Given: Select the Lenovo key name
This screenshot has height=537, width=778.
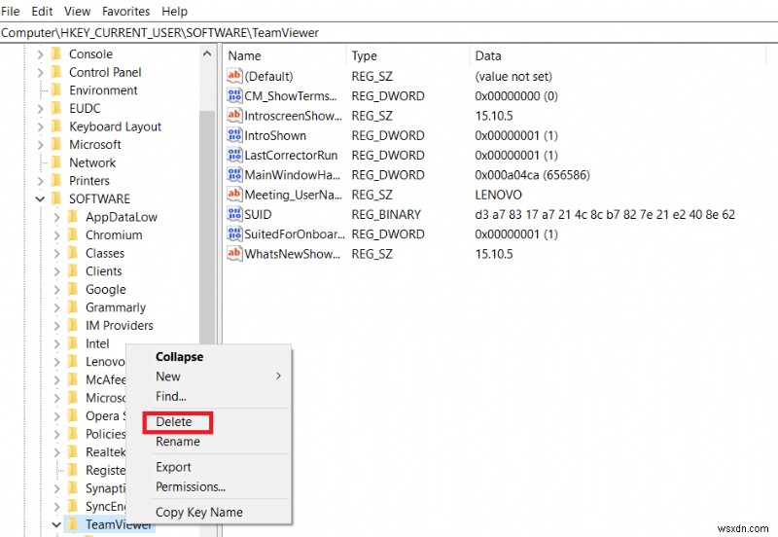Looking at the screenshot, I should click(105, 362).
